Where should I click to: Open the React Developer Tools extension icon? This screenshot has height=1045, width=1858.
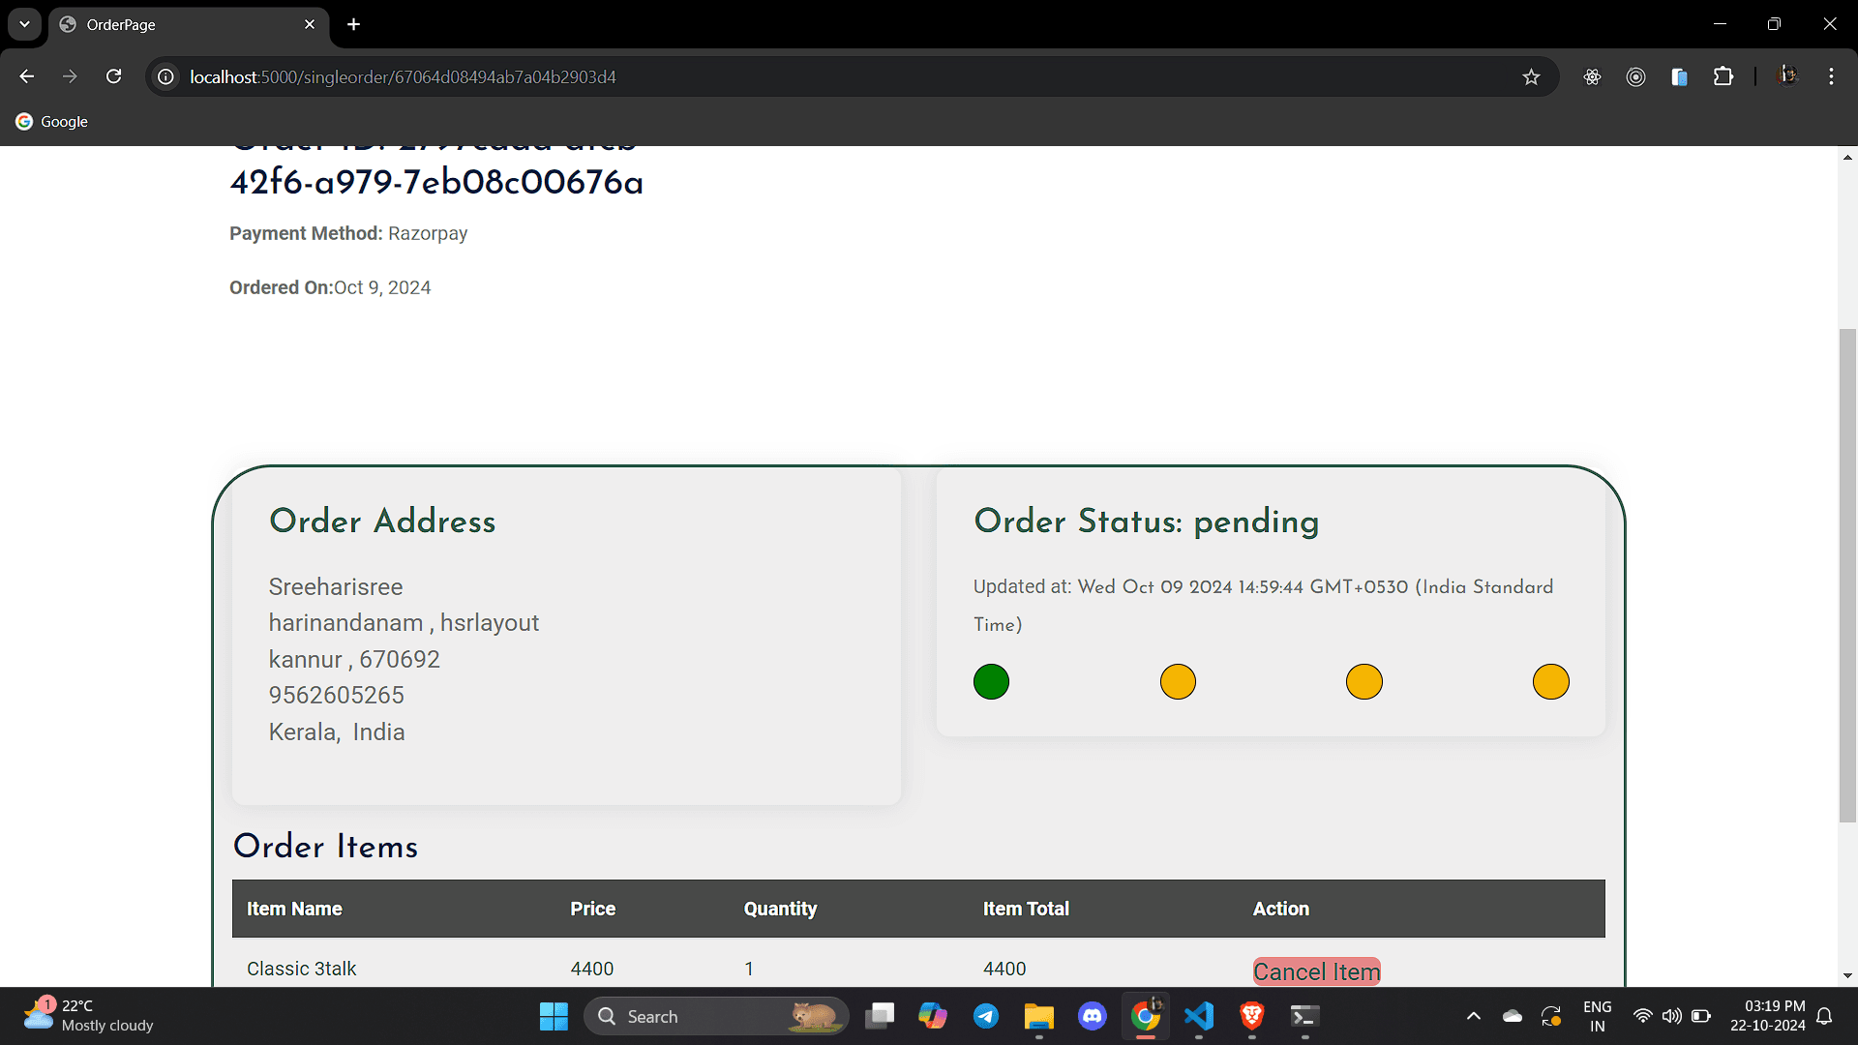point(1592,76)
